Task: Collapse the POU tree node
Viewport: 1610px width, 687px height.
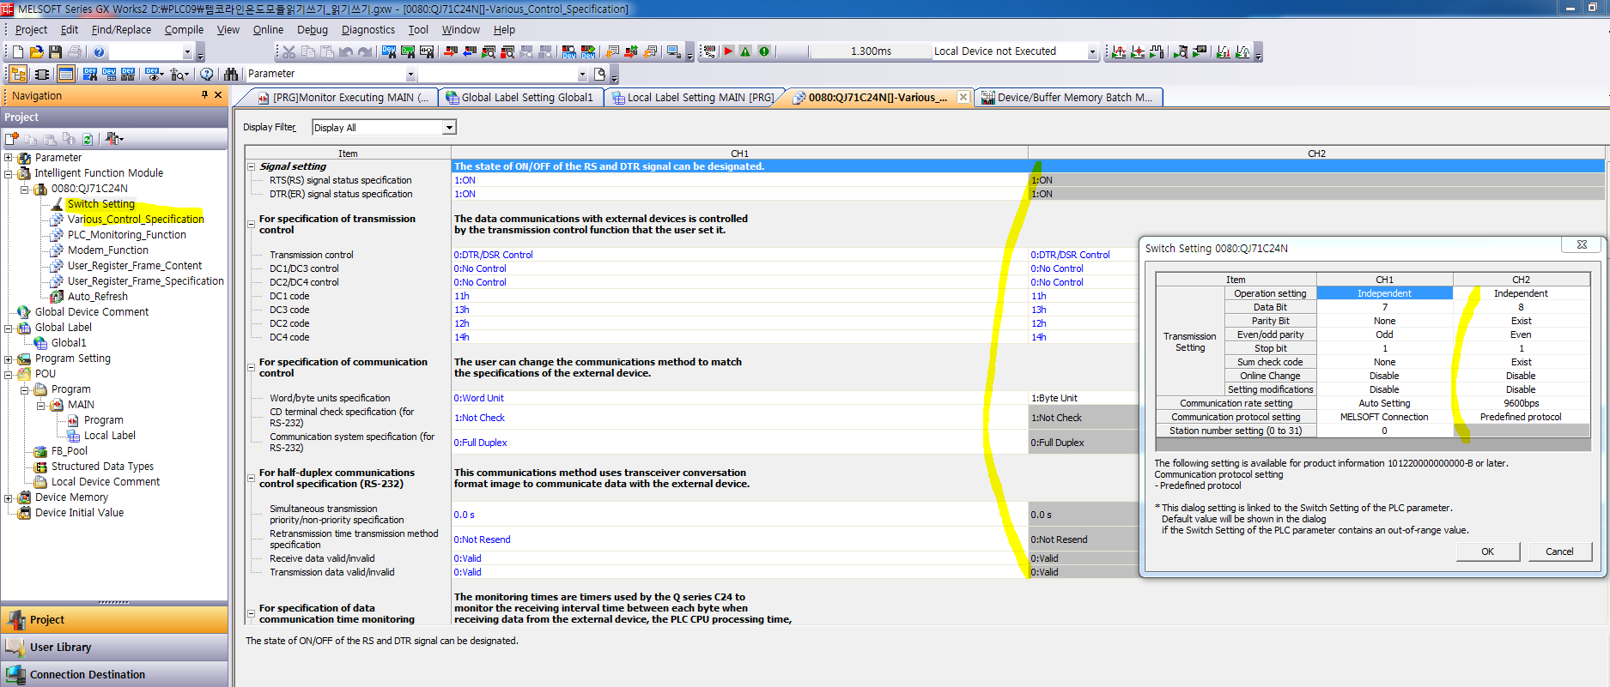Action: (x=9, y=374)
